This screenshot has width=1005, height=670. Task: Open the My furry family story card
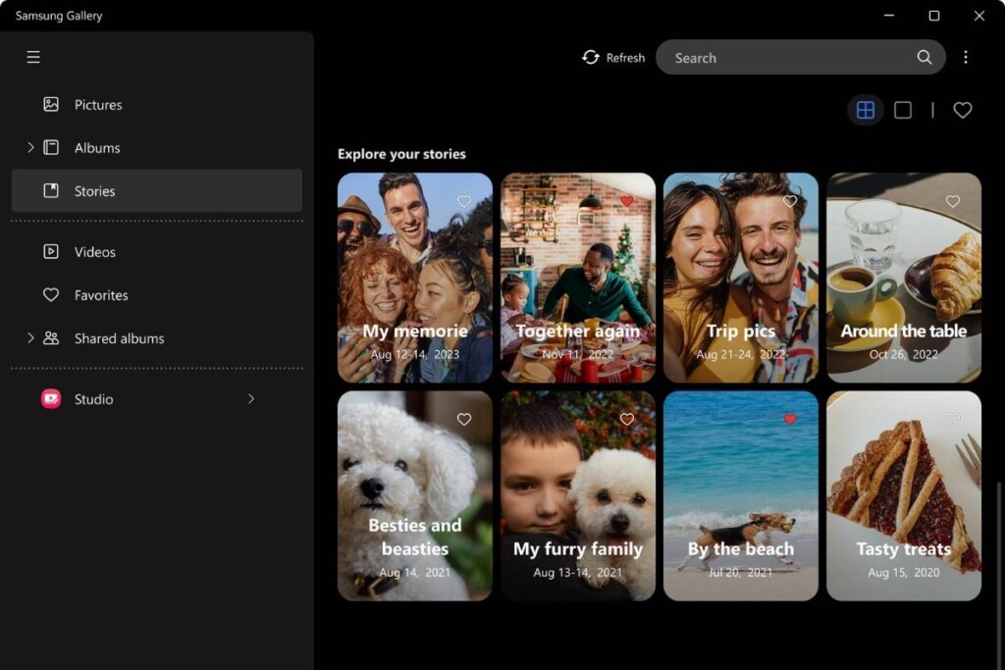point(577,495)
